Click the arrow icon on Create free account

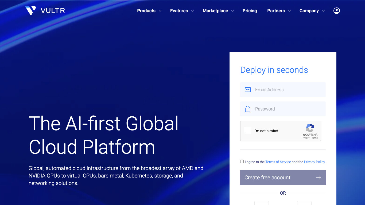pos(319,177)
